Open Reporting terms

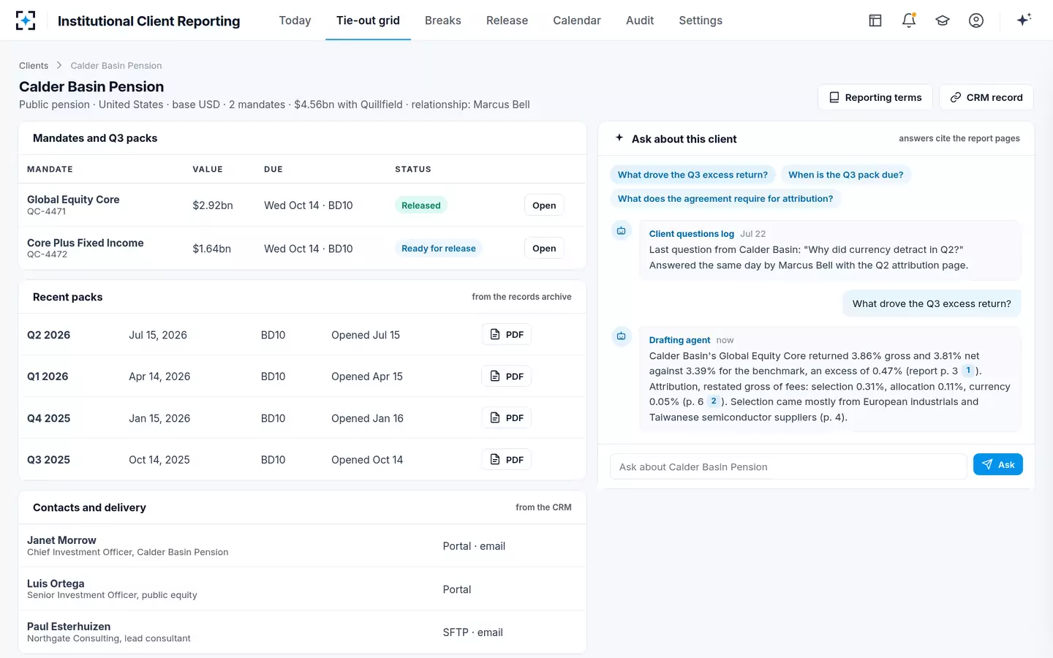(875, 97)
